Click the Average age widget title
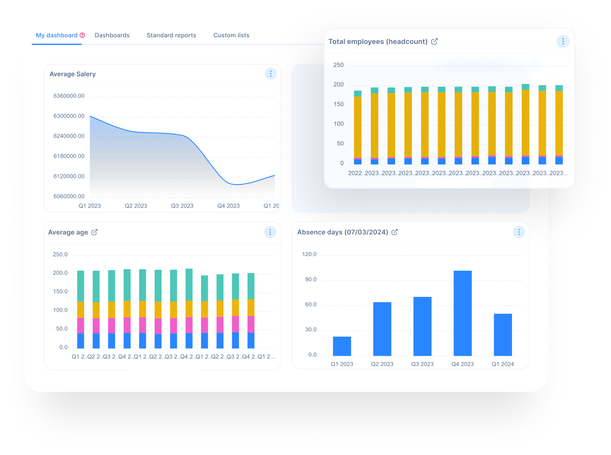611x455 pixels. point(68,232)
